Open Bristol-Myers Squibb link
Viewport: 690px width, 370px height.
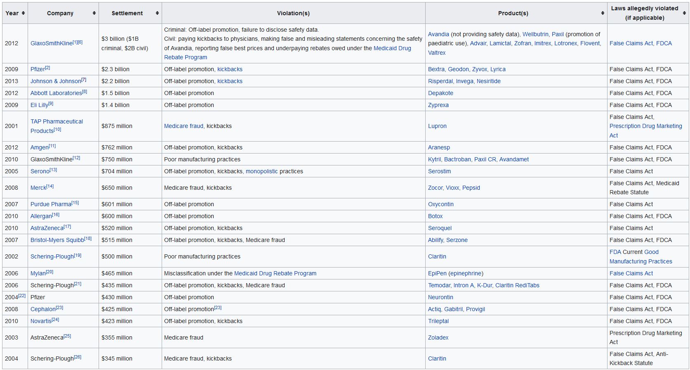(57, 240)
